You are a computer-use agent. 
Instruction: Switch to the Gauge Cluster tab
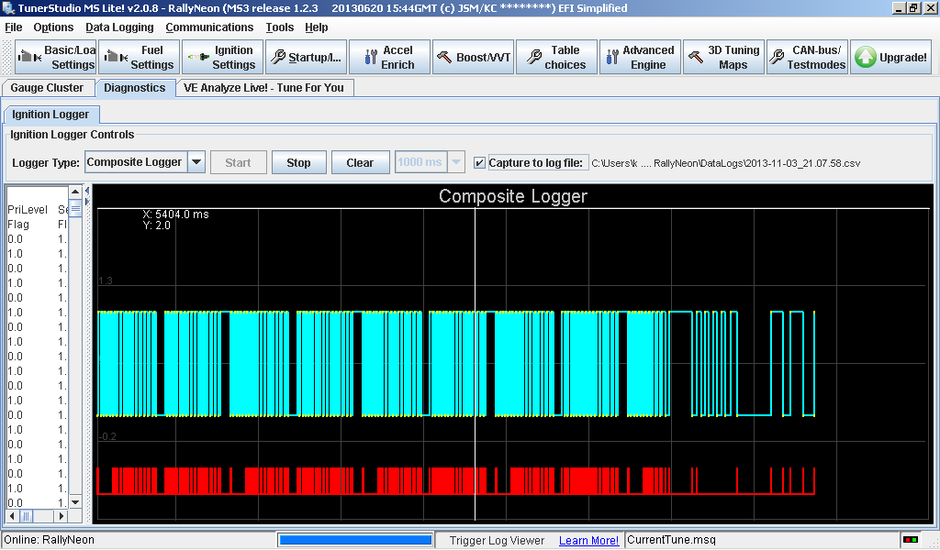(x=50, y=88)
